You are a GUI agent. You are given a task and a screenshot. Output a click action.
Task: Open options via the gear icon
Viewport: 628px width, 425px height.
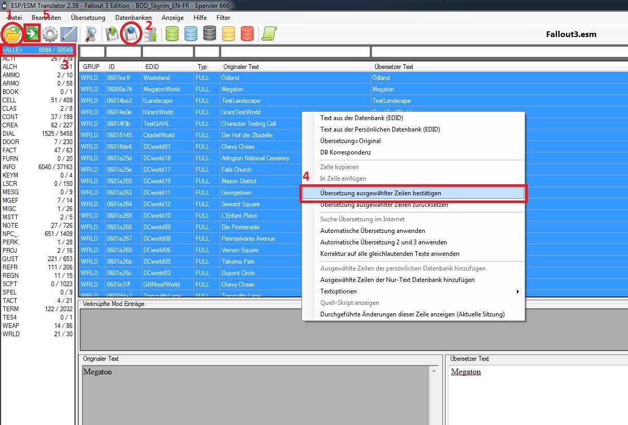50,34
